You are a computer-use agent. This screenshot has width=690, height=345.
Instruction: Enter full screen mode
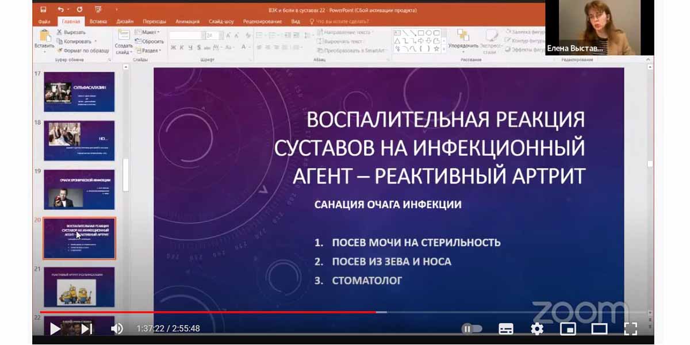pos(630,329)
